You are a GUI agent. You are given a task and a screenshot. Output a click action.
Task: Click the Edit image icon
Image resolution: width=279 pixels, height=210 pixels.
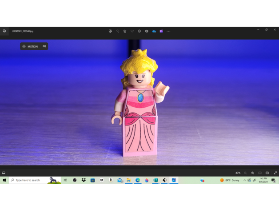click(110, 31)
